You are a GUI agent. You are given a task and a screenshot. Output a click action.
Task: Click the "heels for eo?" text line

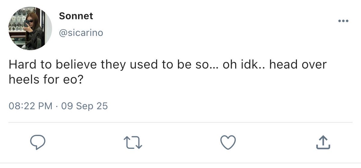46,81
